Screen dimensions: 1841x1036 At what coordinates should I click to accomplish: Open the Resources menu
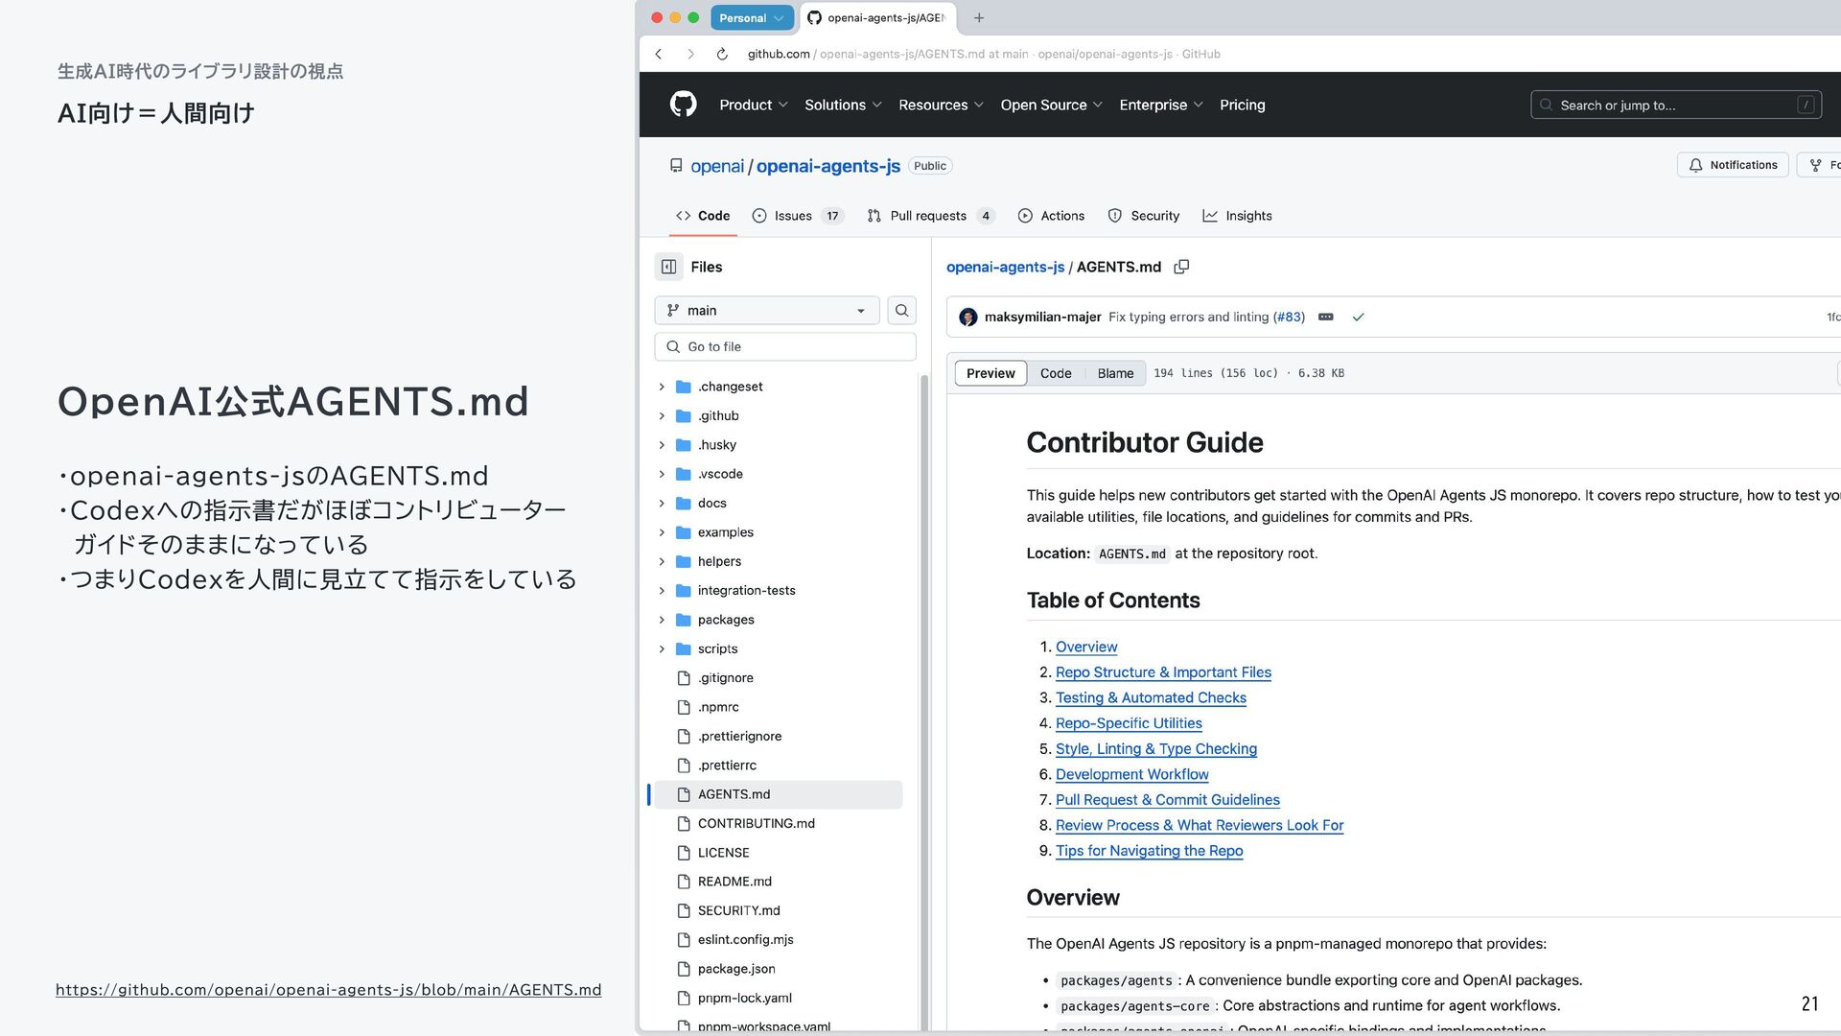941,105
